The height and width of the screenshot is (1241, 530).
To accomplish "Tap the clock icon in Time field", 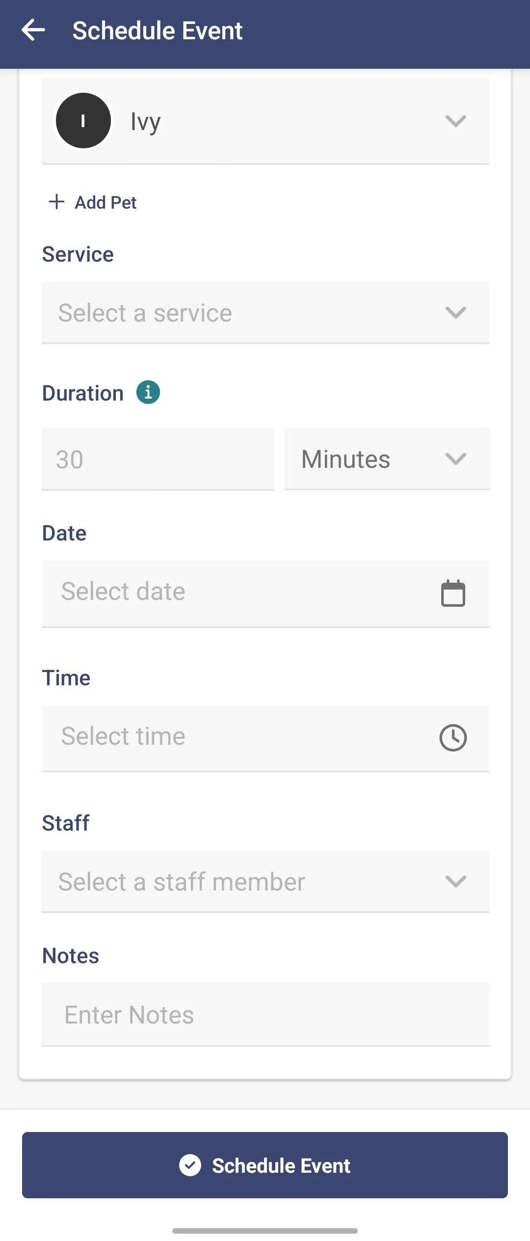I will [453, 737].
